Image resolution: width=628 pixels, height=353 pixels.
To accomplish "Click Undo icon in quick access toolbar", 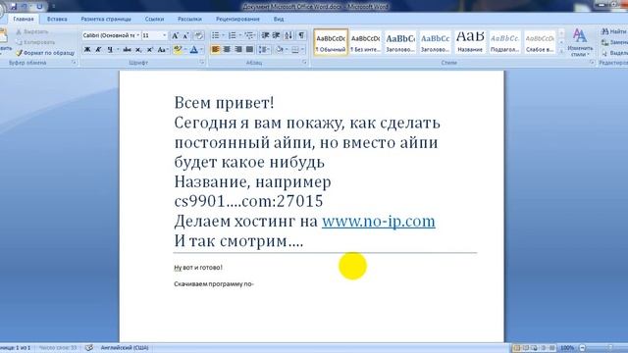I will click(25, 7).
